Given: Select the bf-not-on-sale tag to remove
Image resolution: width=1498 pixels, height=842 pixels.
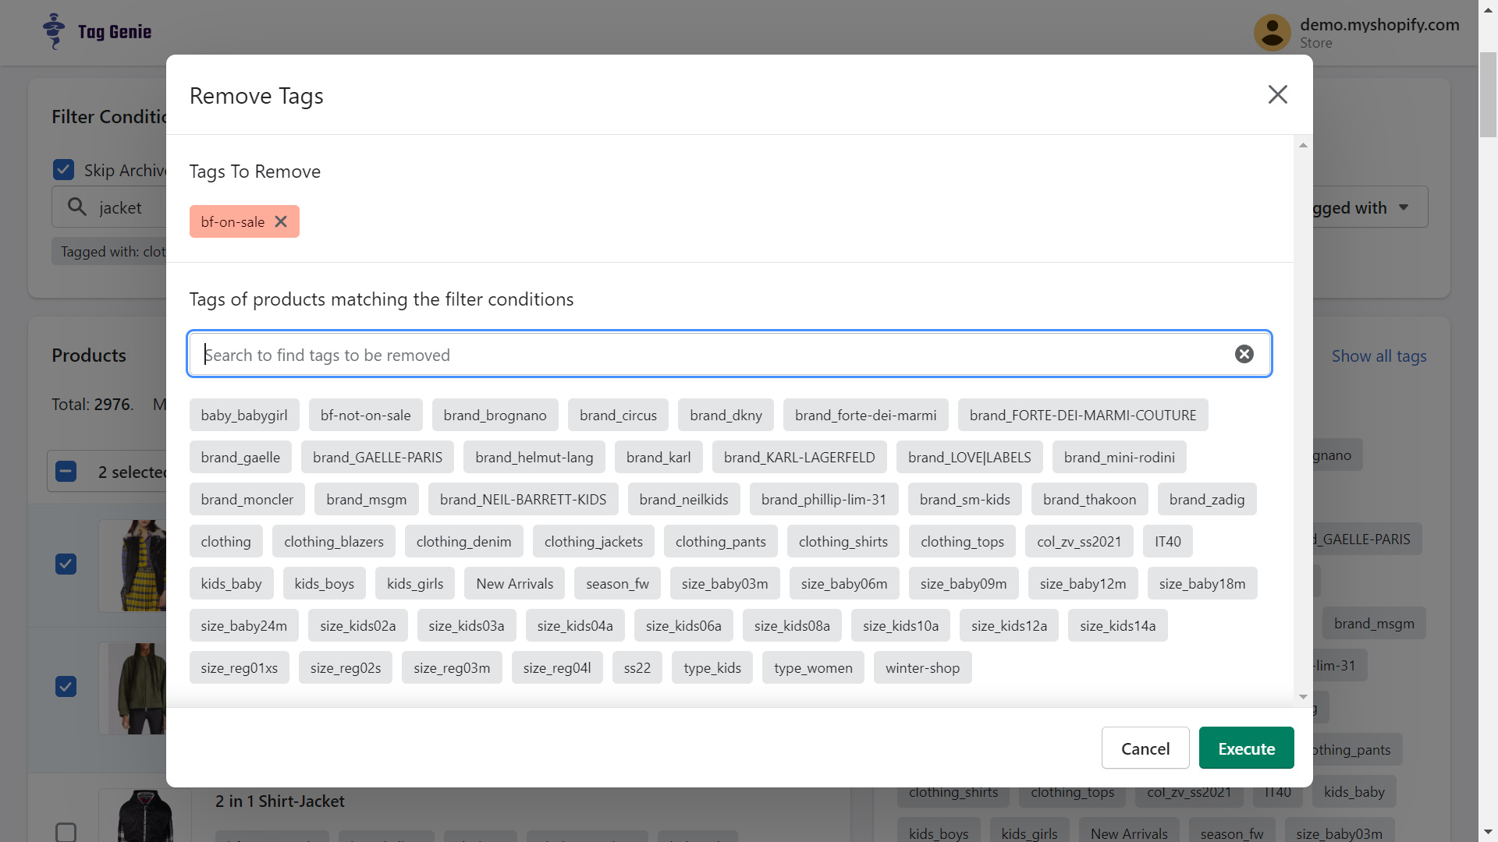Looking at the screenshot, I should click(365, 414).
